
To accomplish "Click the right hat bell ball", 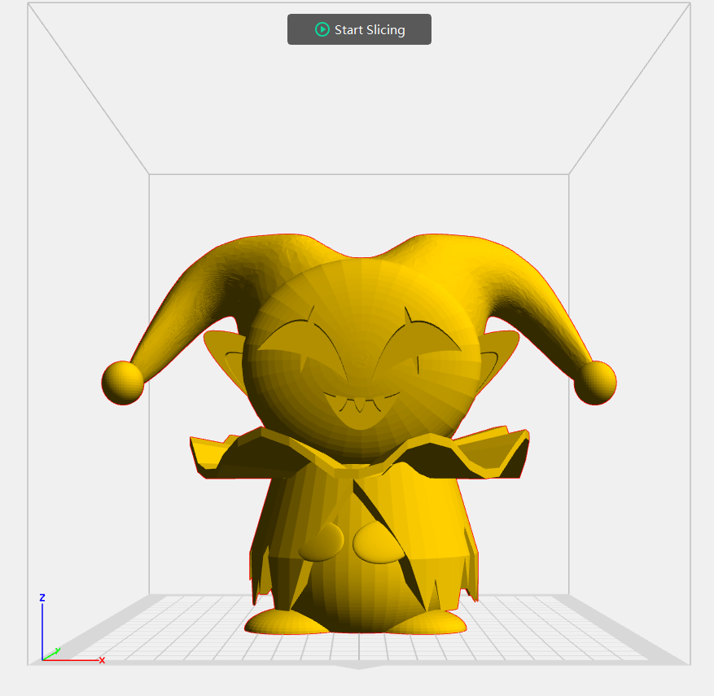I will click(595, 383).
